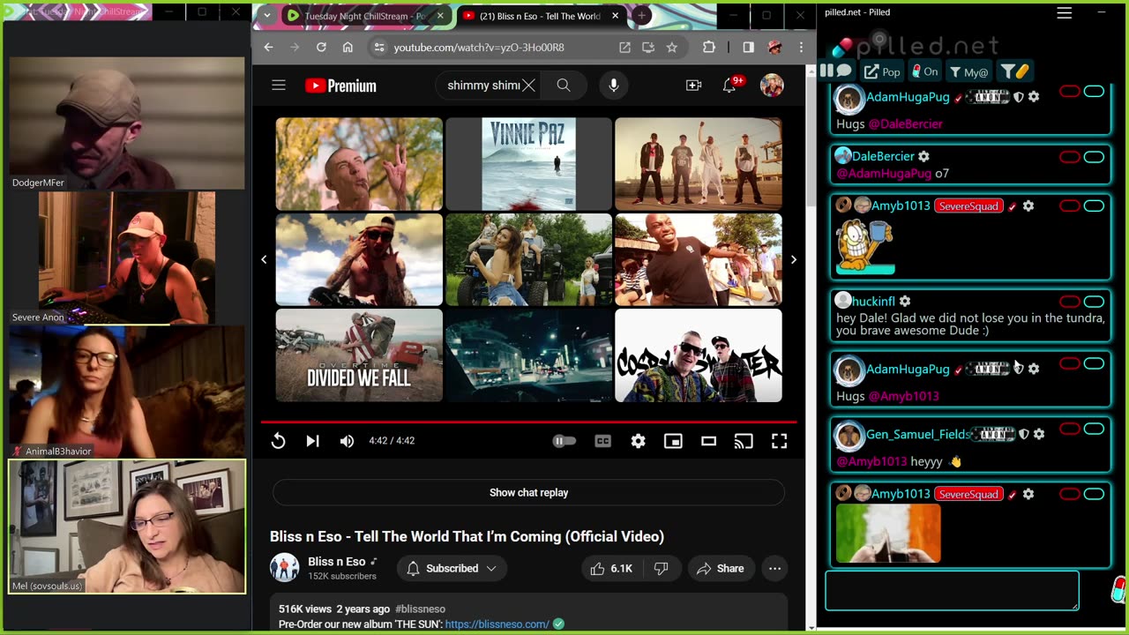Open the video player settings gear

coord(638,441)
